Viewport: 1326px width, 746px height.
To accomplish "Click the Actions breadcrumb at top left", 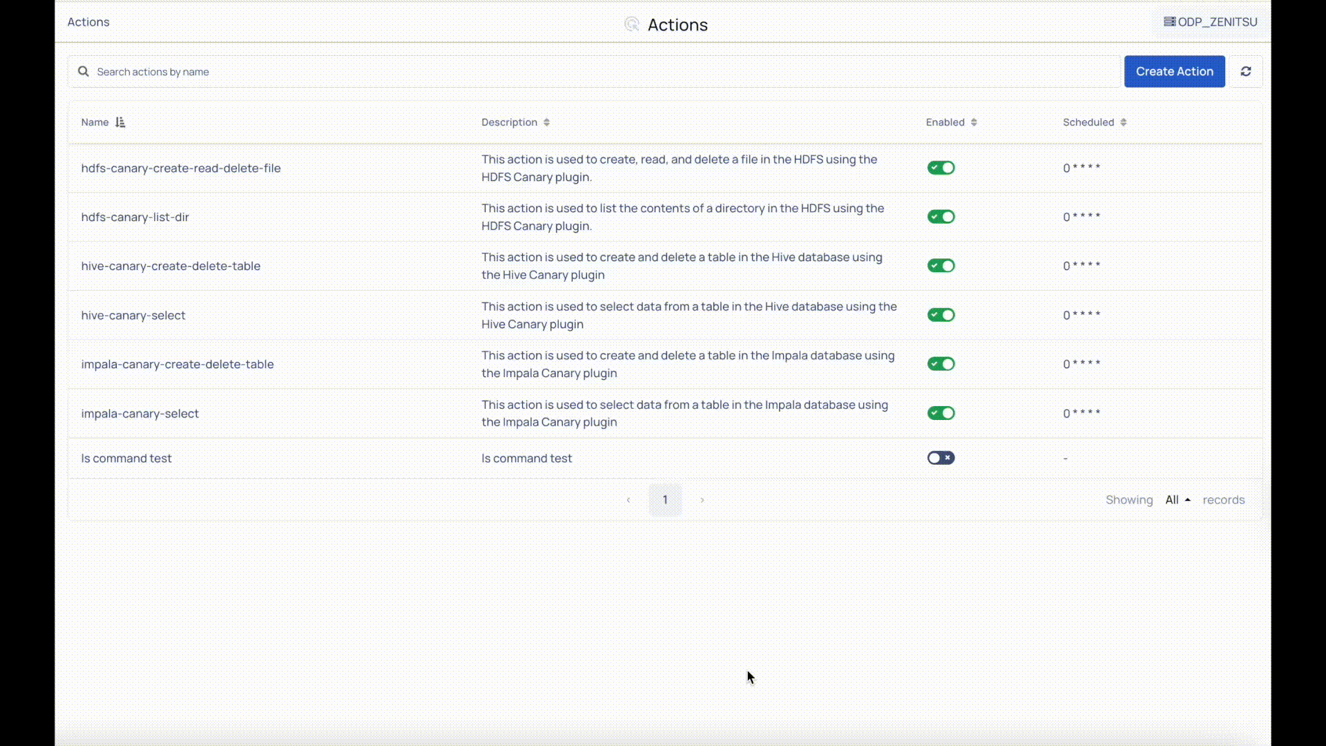I will (x=88, y=22).
